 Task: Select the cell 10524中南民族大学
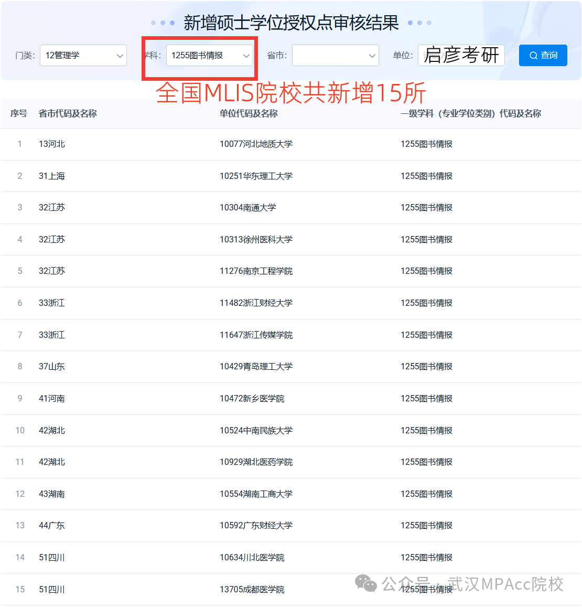pos(256,430)
